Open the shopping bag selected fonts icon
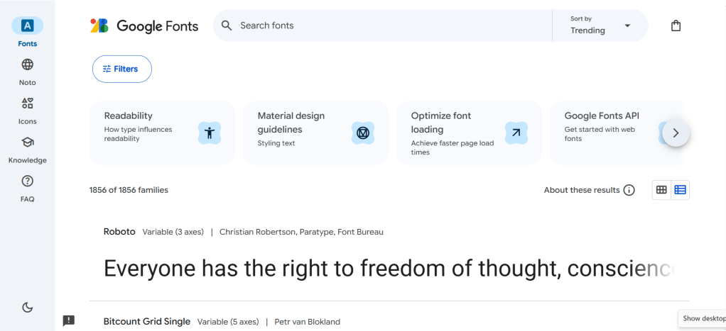726x331 pixels. [676, 26]
